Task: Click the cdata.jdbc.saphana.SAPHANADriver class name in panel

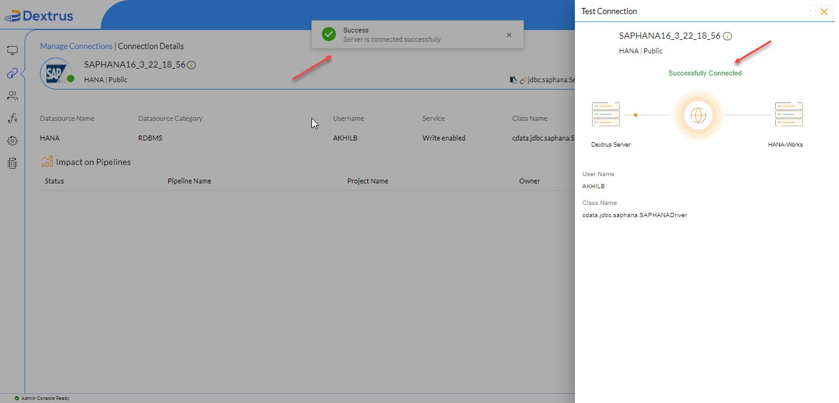Action: click(634, 215)
